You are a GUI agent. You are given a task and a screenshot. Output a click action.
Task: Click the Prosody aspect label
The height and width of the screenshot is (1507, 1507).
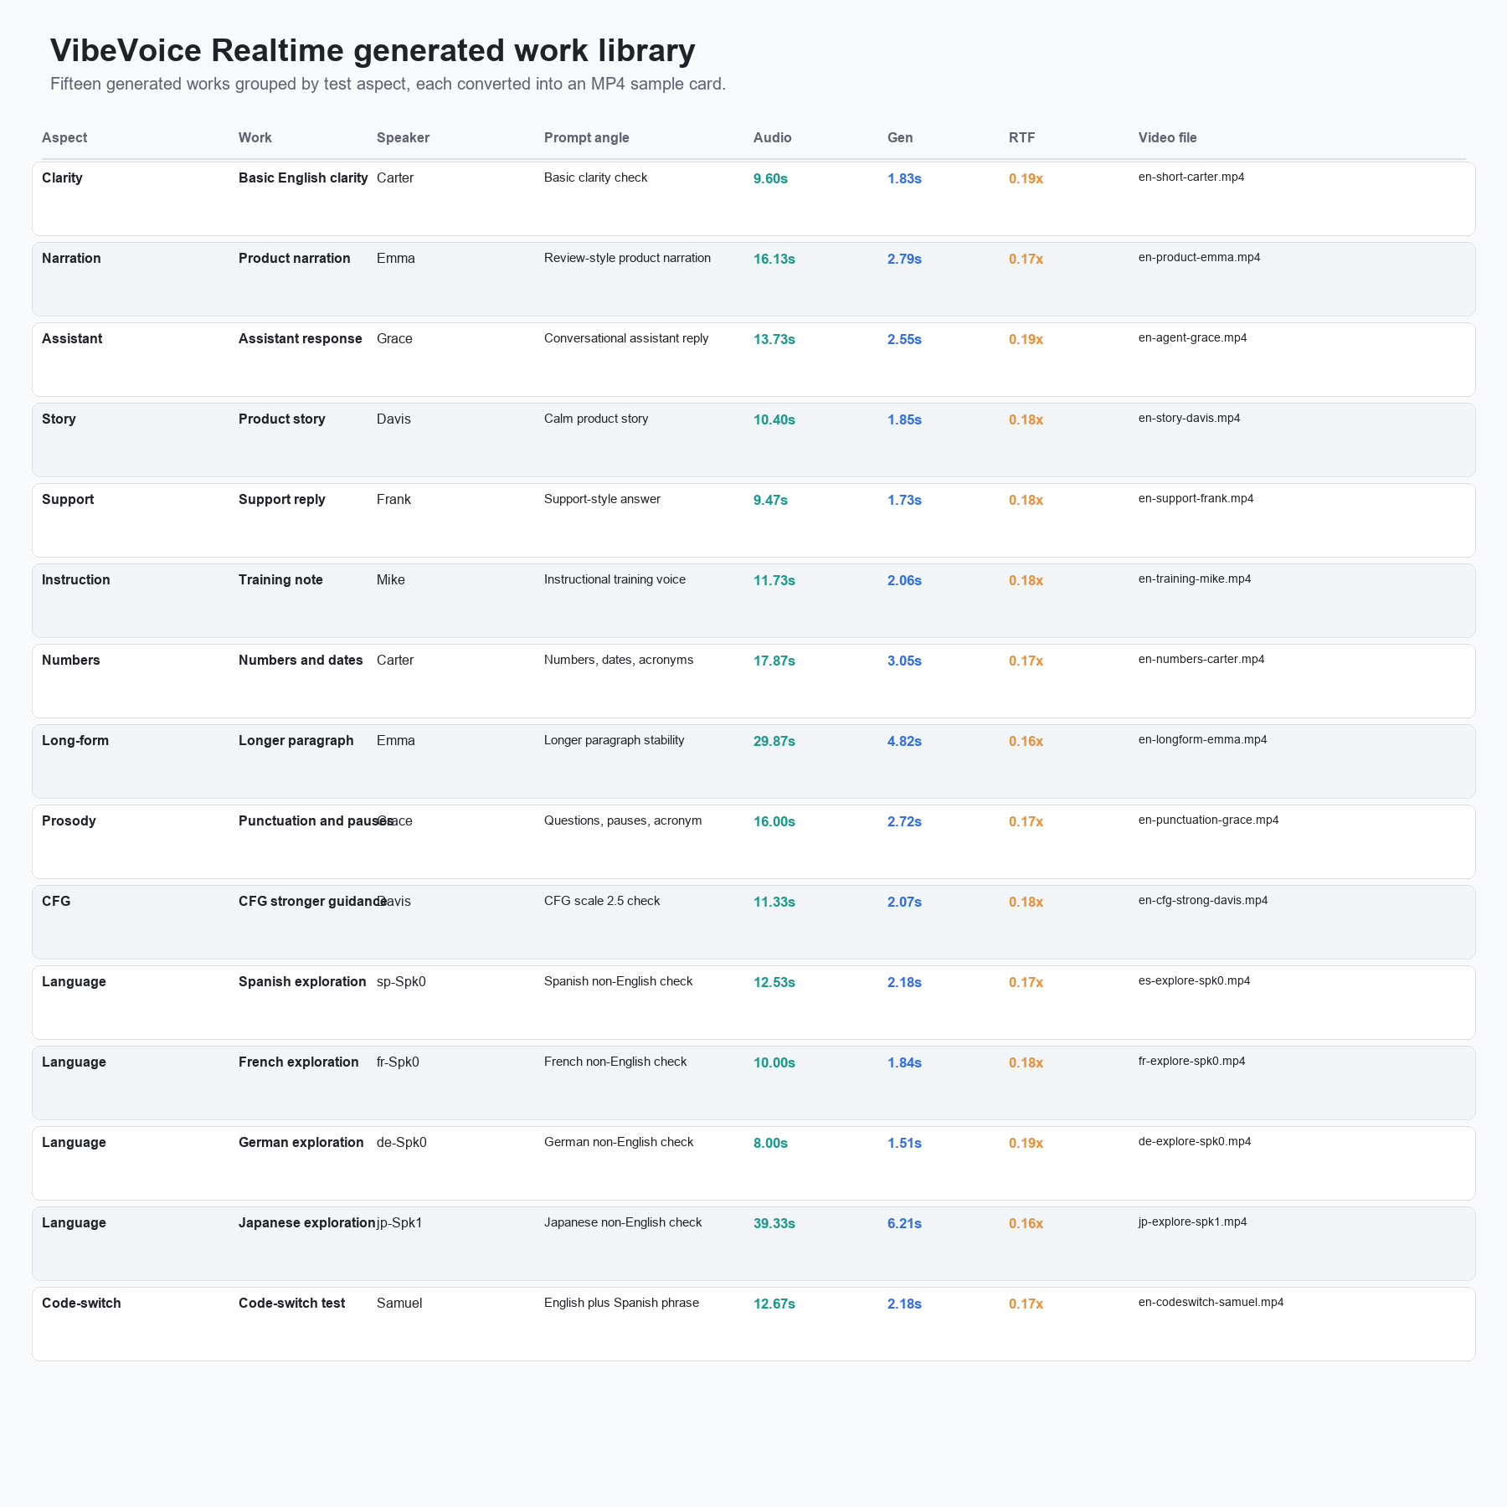[x=69, y=821]
